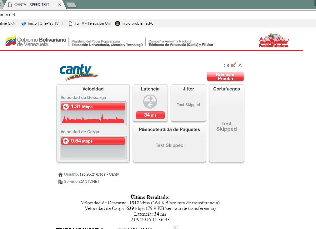Click the Último Resultado heading
Screen dimensions: 316x229
(150, 197)
